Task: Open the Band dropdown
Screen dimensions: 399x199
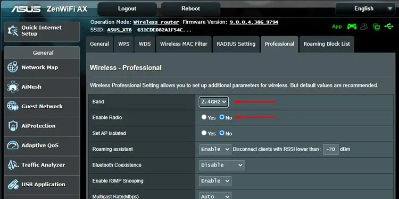Action: pyautogui.click(x=213, y=102)
